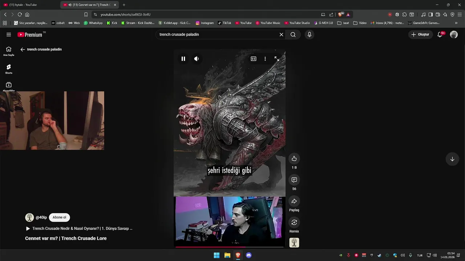
Task: Open the media control music note icon
Action: click(x=423, y=14)
